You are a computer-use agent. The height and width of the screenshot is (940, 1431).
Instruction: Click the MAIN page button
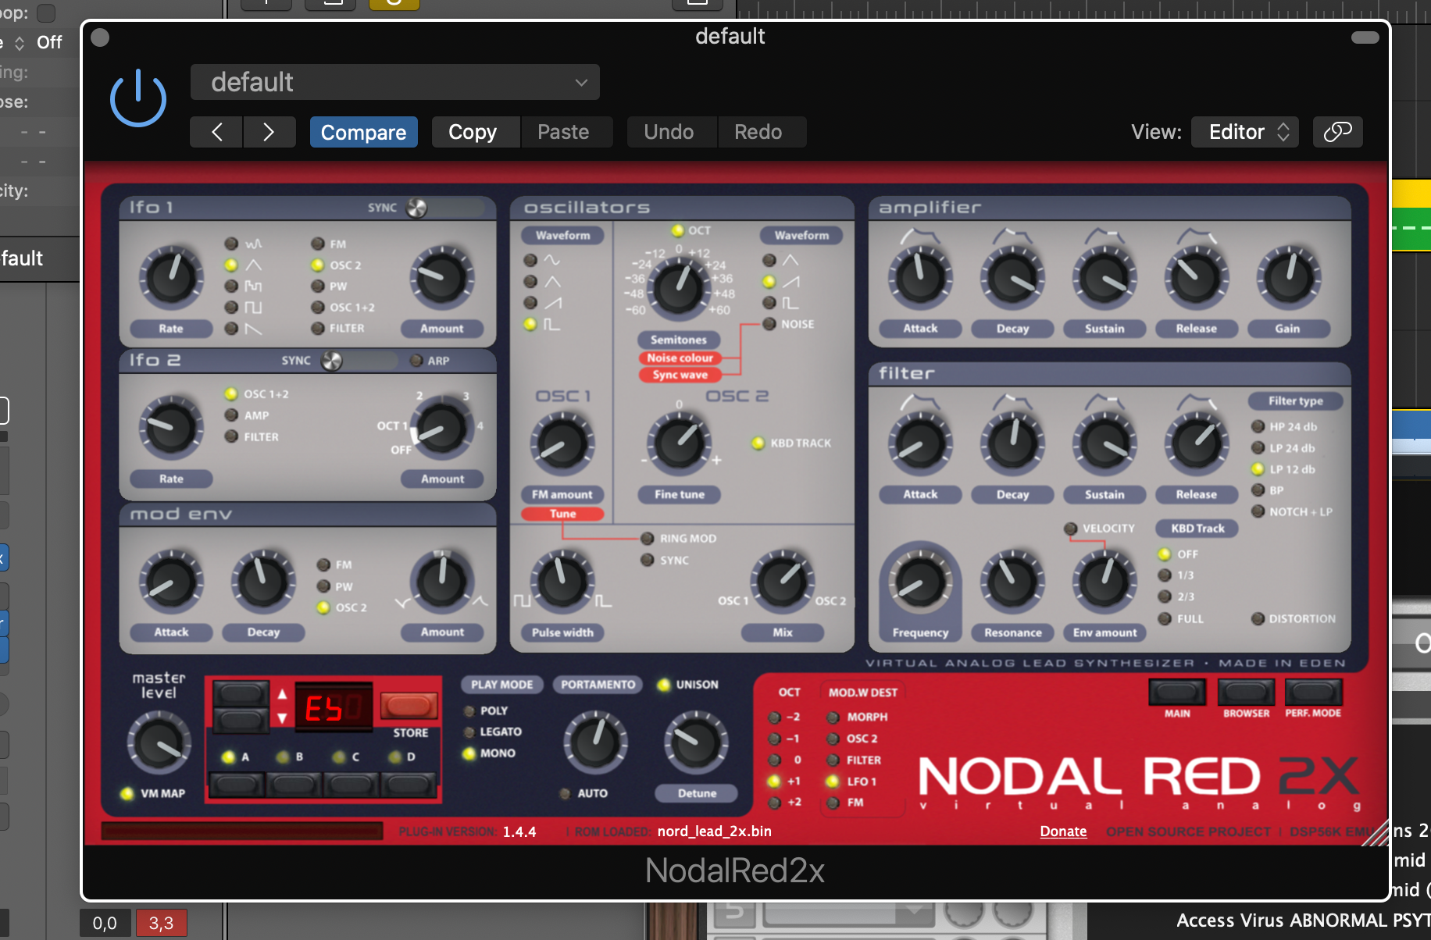1177,692
